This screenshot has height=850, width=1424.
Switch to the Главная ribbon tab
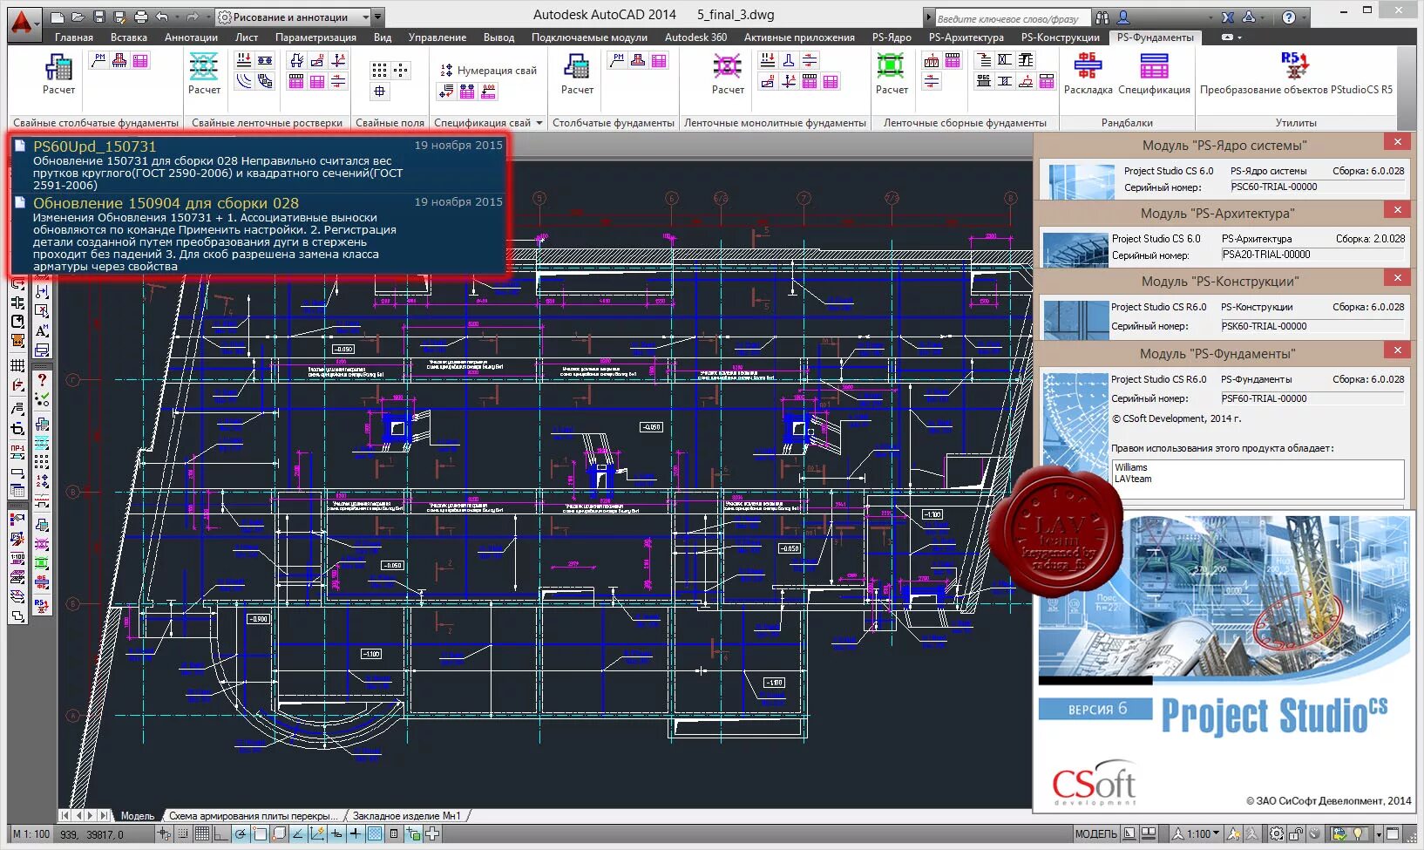pos(74,37)
